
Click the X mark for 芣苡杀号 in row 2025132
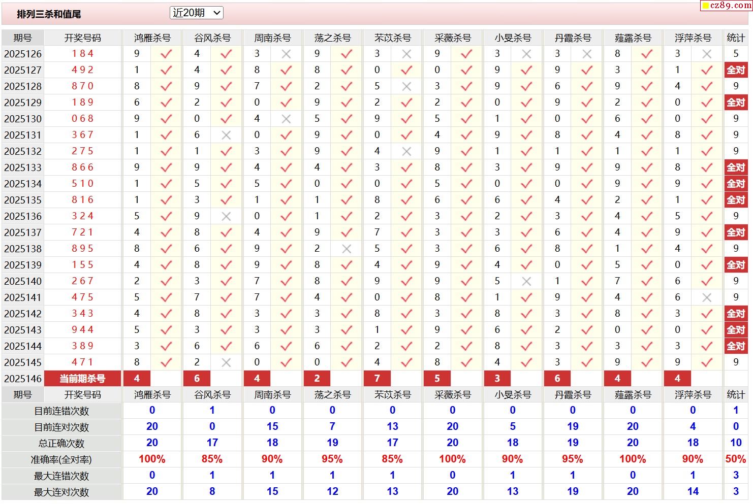406,151
